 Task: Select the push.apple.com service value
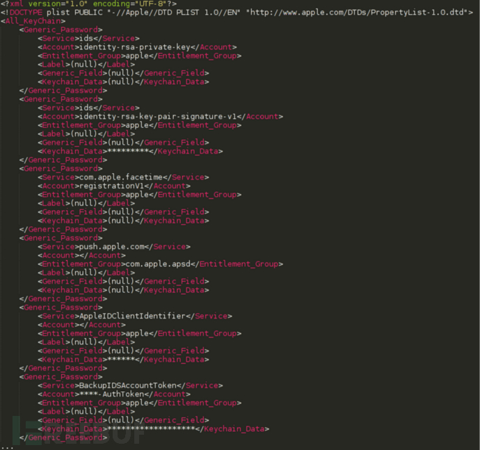tap(112, 247)
